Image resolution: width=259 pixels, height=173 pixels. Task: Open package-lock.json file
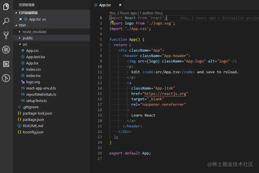(x=52, y=113)
